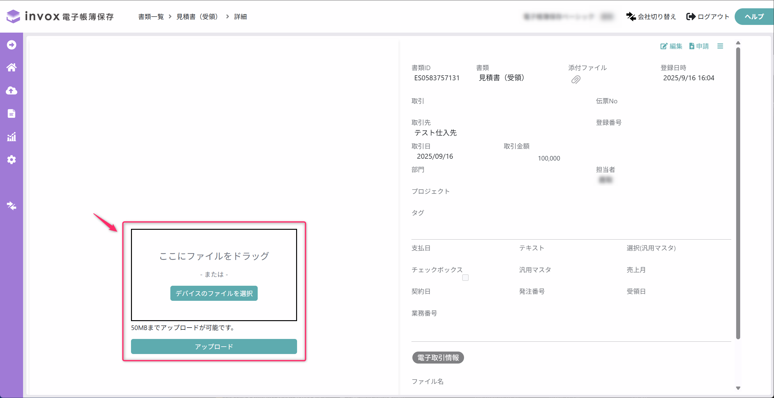This screenshot has height=398, width=774.
Task: Click the 売上月 field label
Action: click(x=636, y=270)
